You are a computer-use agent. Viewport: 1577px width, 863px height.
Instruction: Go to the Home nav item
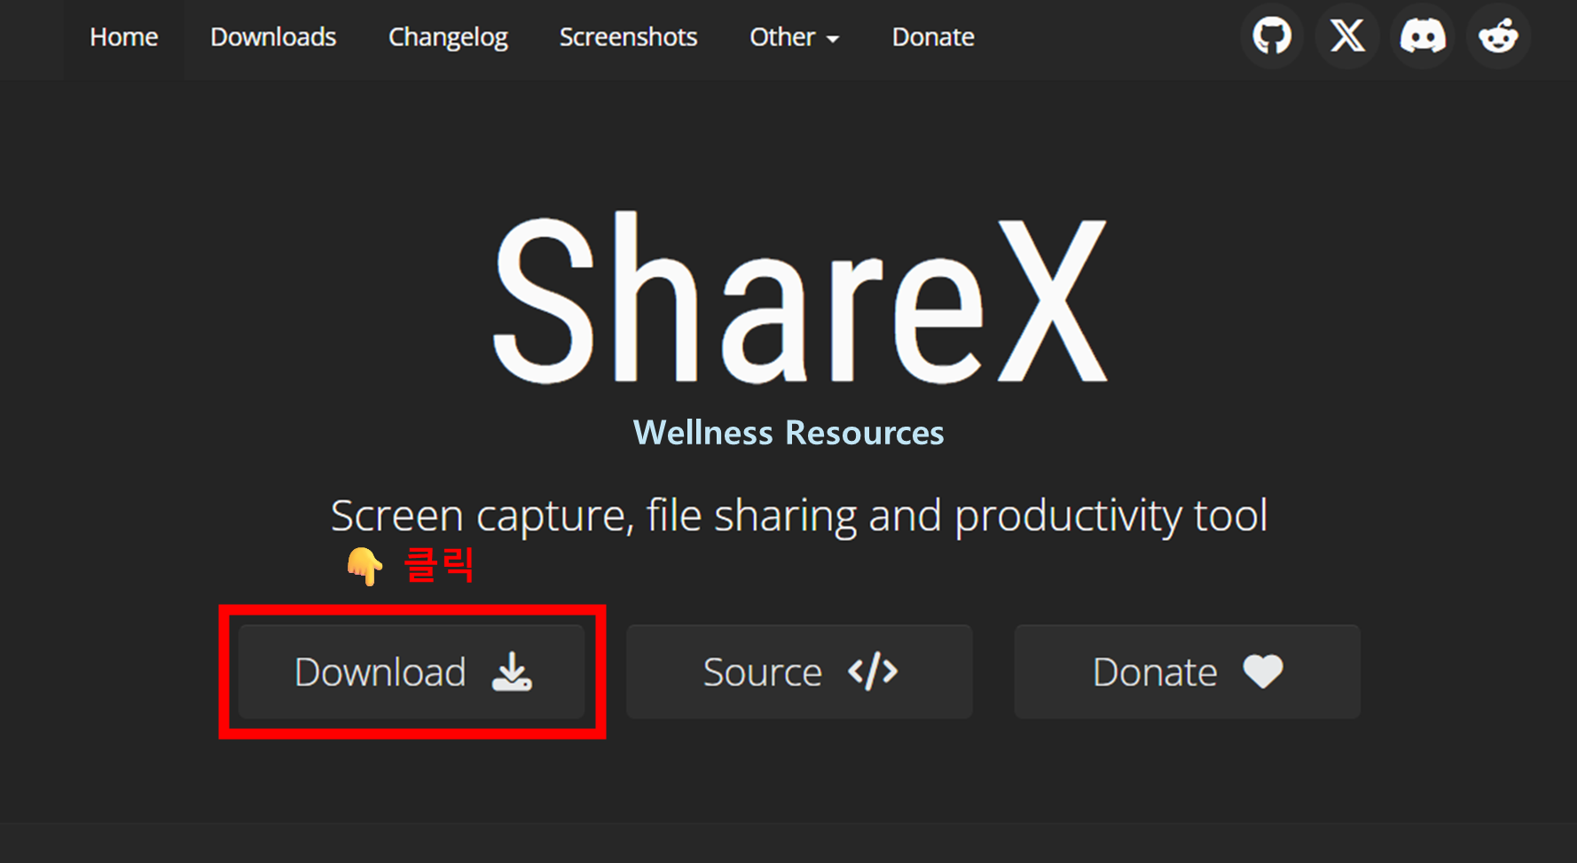(124, 37)
